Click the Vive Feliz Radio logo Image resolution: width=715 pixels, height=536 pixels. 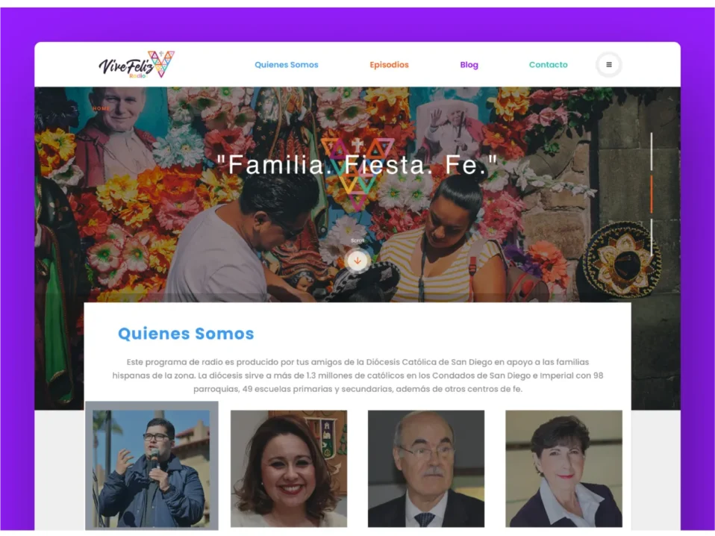click(x=137, y=64)
